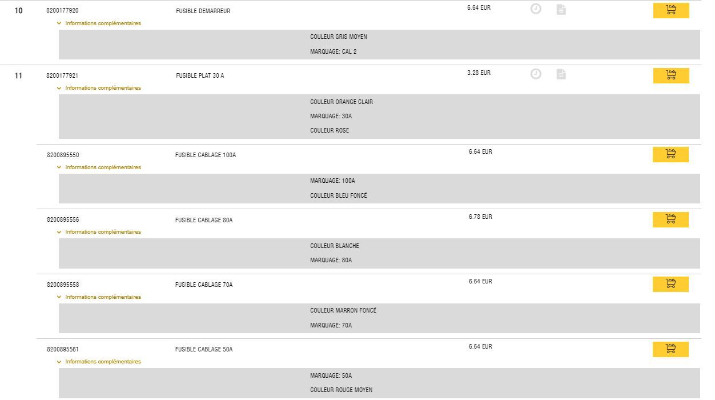Collapse Informations complémentaires under FUSIBLE CABLAGE 70A
The image size is (715, 400).
[99, 297]
